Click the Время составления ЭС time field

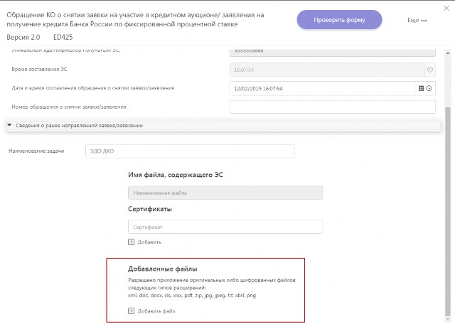pyautogui.click(x=327, y=70)
